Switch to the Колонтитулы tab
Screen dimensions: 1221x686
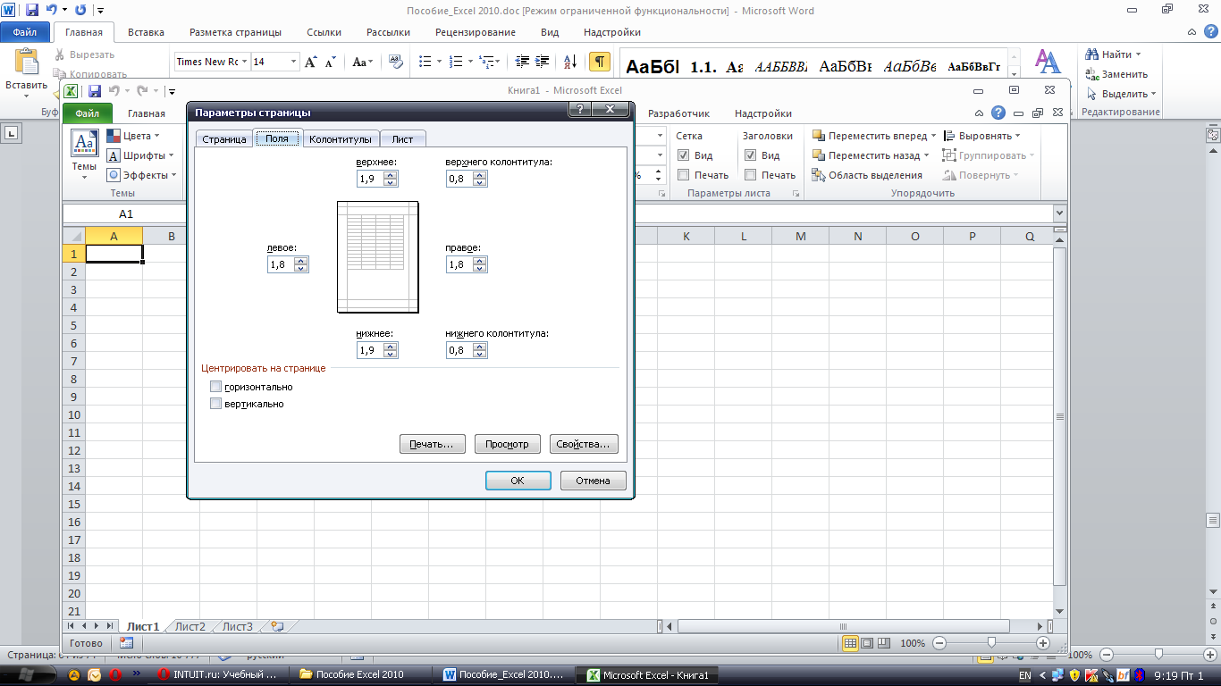341,139
